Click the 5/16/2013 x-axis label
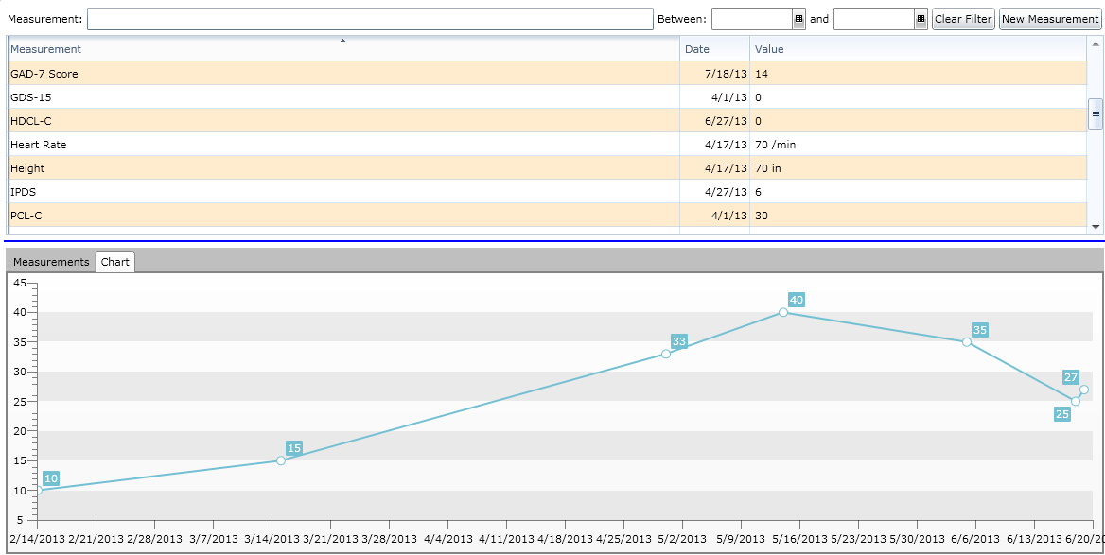Screen dimensions: 1105x555 (x=799, y=539)
